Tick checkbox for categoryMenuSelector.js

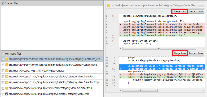[x=3, y=77]
